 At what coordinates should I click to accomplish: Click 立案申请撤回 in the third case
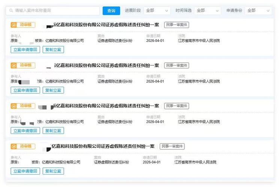tap(25, 131)
